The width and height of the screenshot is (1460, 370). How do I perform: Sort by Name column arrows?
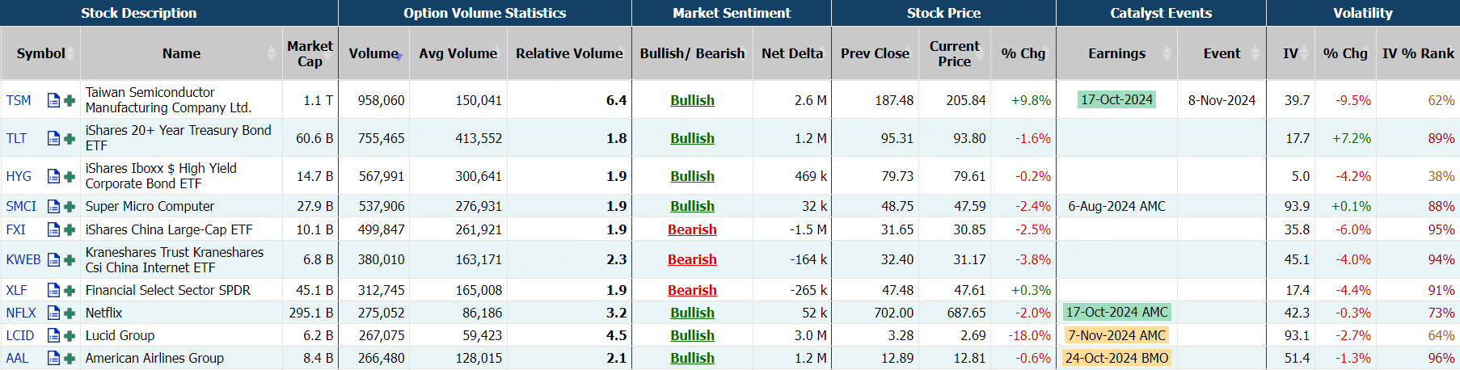(x=271, y=53)
